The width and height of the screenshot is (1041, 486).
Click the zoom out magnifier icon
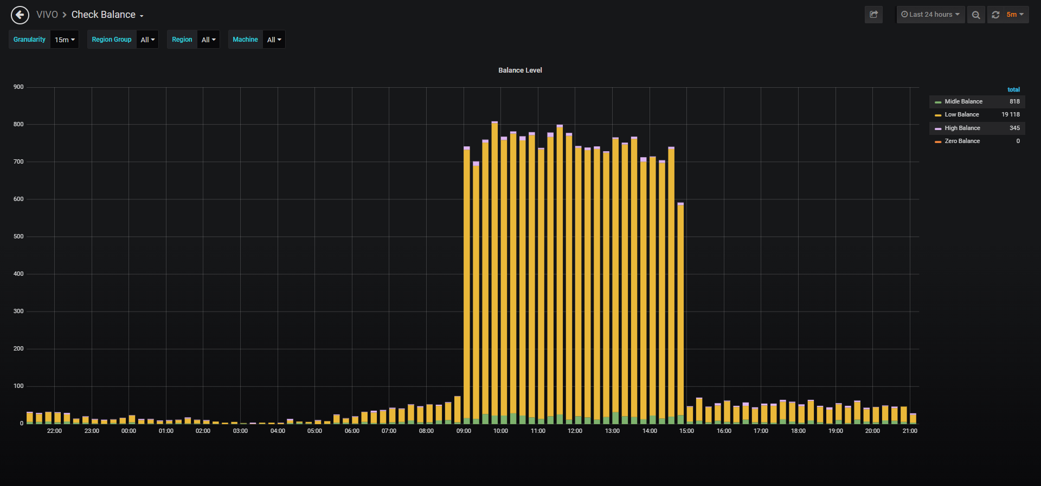click(976, 15)
